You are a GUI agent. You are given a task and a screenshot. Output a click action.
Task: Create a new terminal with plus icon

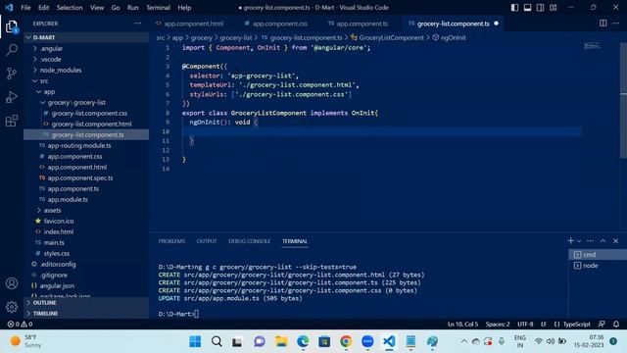(x=570, y=240)
